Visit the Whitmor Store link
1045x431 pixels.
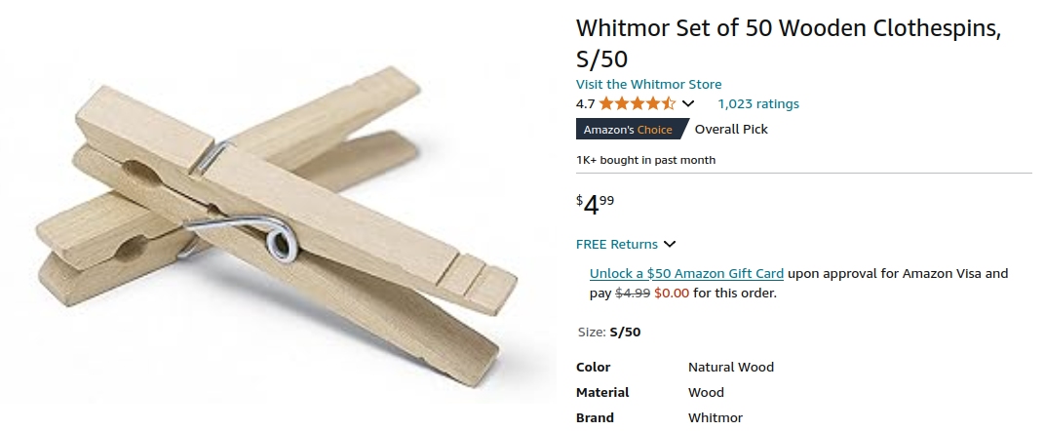click(x=648, y=85)
